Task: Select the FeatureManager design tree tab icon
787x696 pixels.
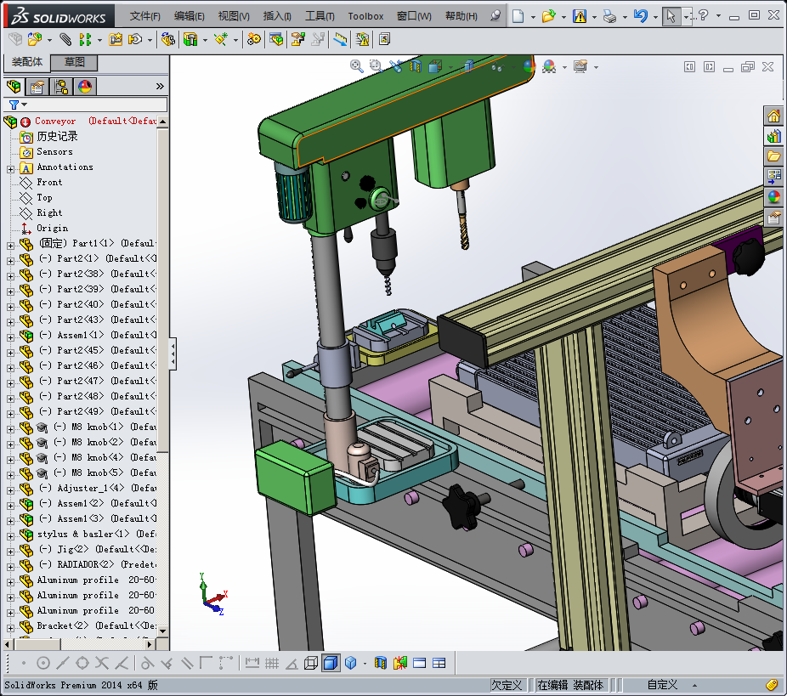Action: 14,86
